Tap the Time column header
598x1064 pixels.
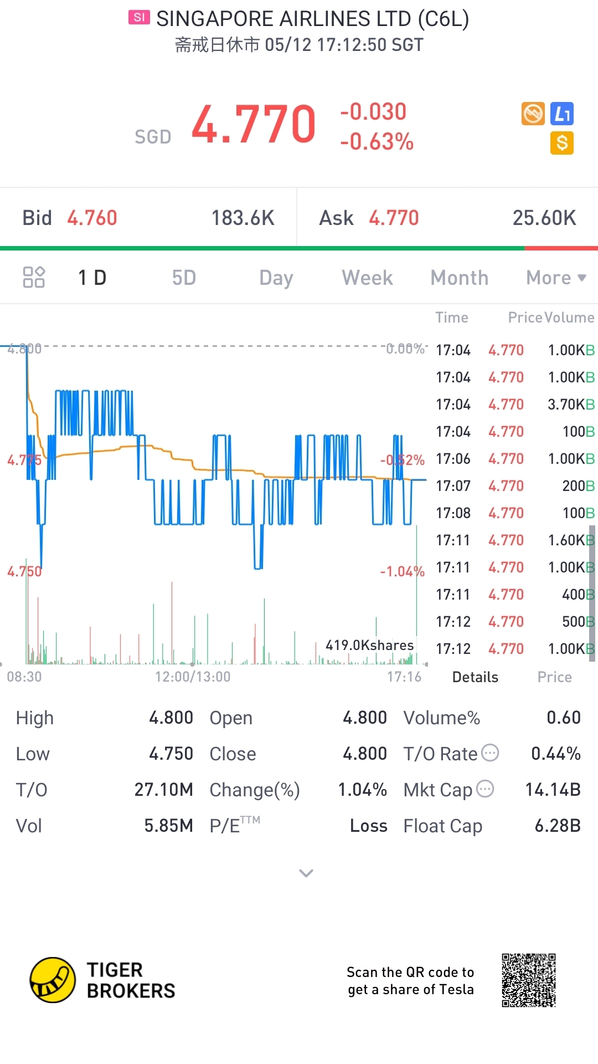pyautogui.click(x=452, y=318)
